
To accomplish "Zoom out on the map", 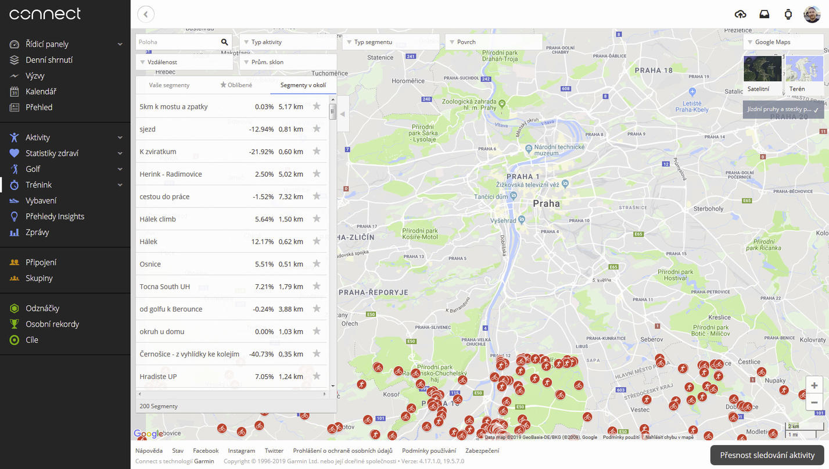I will pyautogui.click(x=814, y=402).
